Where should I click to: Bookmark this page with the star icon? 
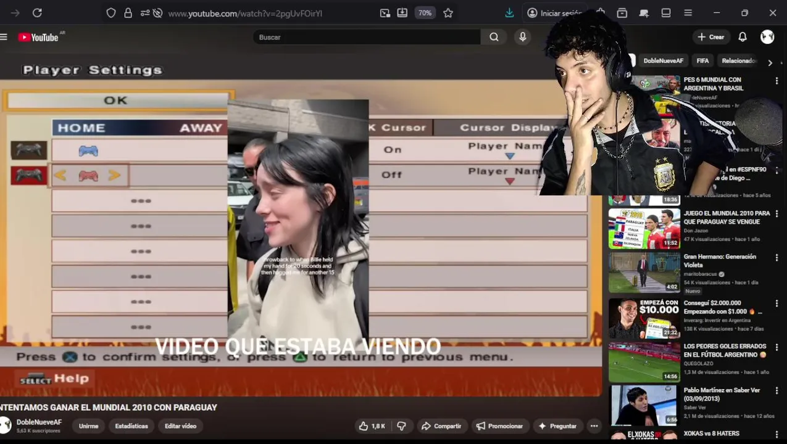pos(448,13)
